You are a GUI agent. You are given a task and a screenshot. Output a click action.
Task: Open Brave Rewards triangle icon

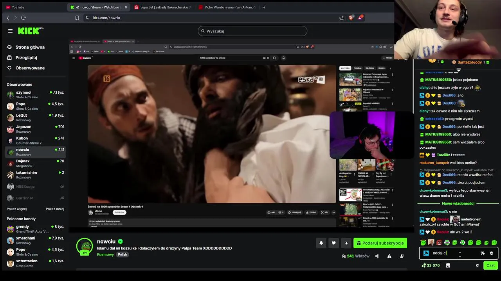pos(360,18)
